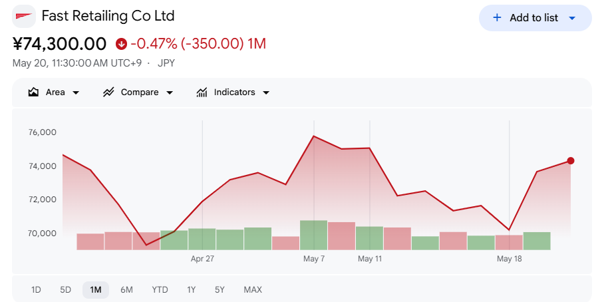Click the Apr 27 date axis label
This screenshot has width=606, height=302.
point(202,259)
